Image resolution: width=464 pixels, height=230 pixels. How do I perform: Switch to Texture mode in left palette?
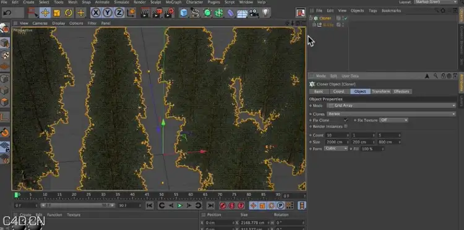click(x=5, y=55)
